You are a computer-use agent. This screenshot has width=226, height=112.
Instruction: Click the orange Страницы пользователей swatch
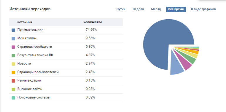pyautogui.click(x=13, y=72)
